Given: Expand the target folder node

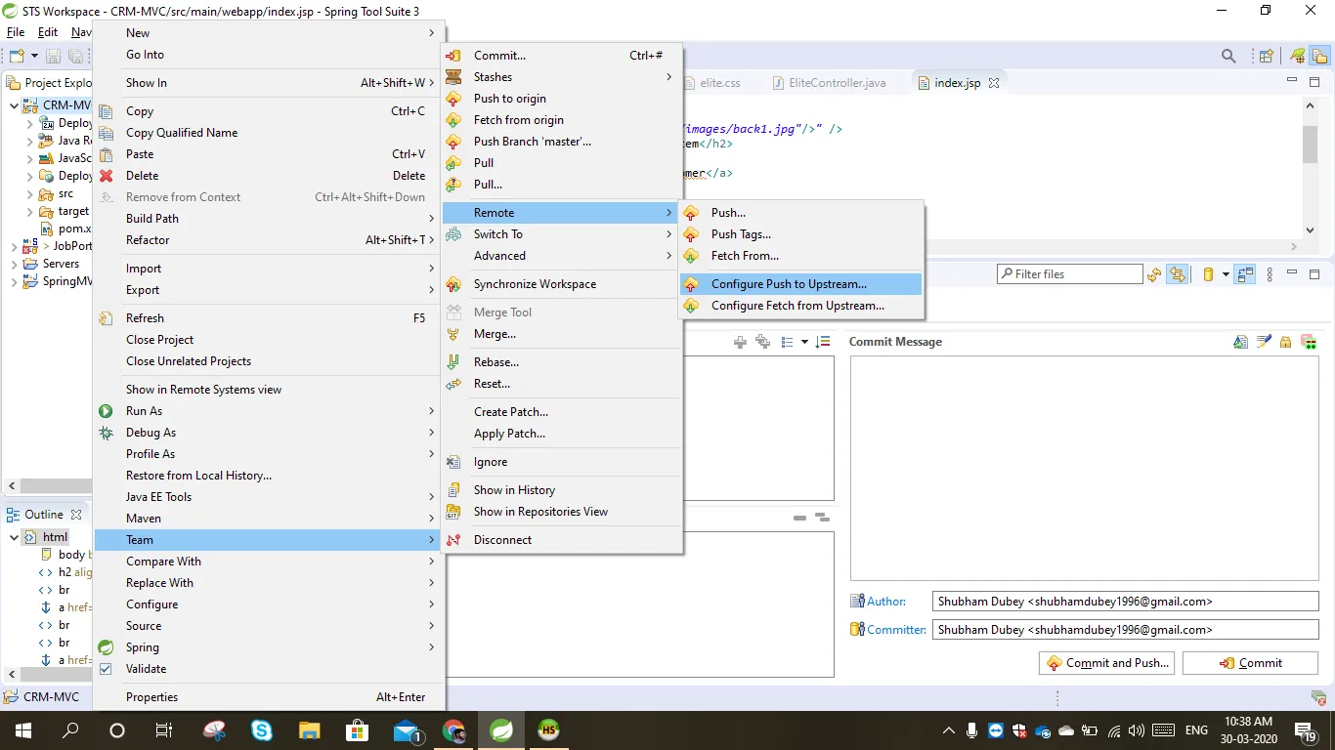Looking at the screenshot, I should [x=31, y=212].
